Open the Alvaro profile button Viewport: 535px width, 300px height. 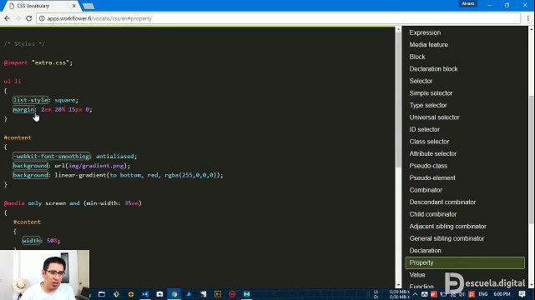click(467, 3)
